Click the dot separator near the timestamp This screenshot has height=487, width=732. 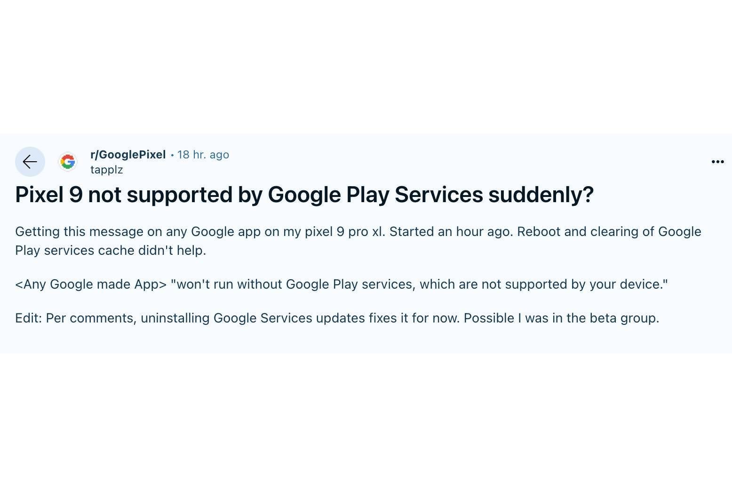[x=172, y=154]
